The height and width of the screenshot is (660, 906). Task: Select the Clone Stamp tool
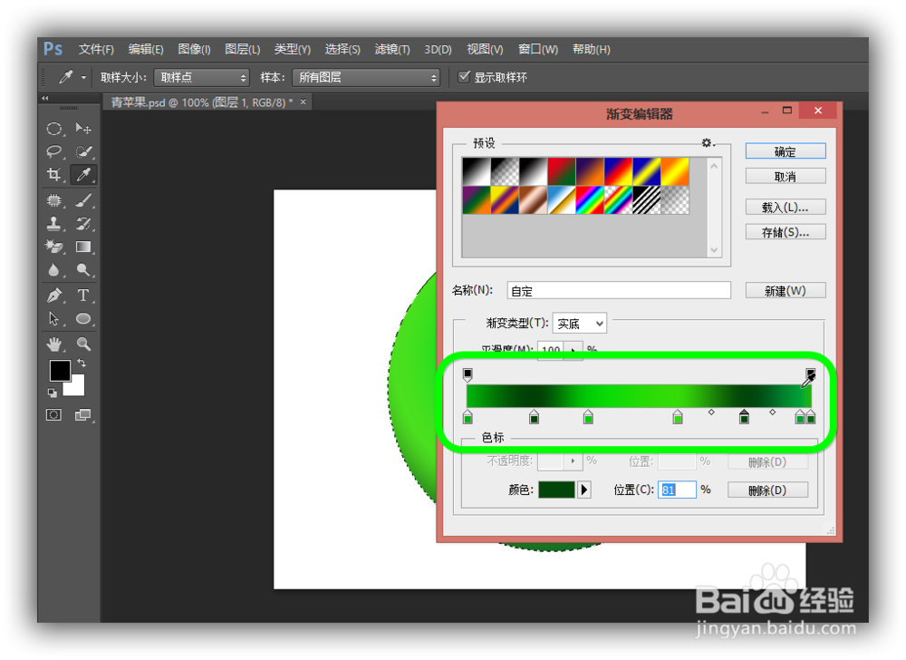coord(54,223)
